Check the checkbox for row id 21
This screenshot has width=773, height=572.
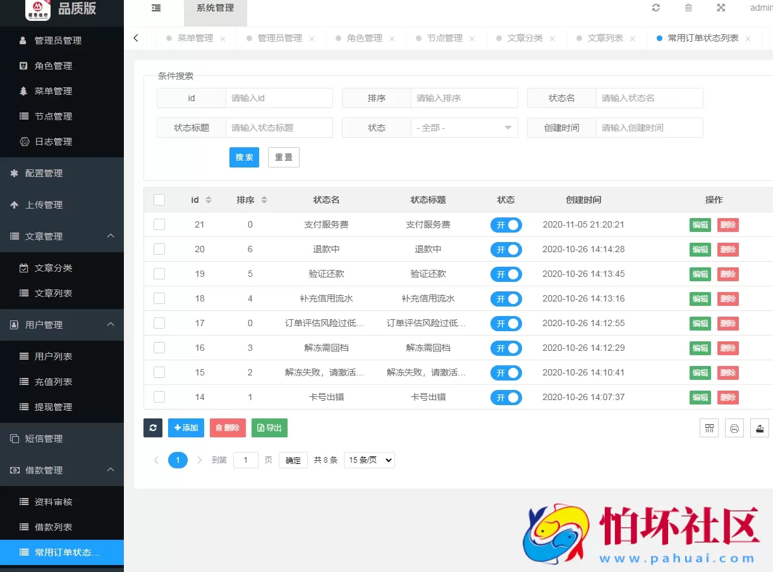coord(159,224)
